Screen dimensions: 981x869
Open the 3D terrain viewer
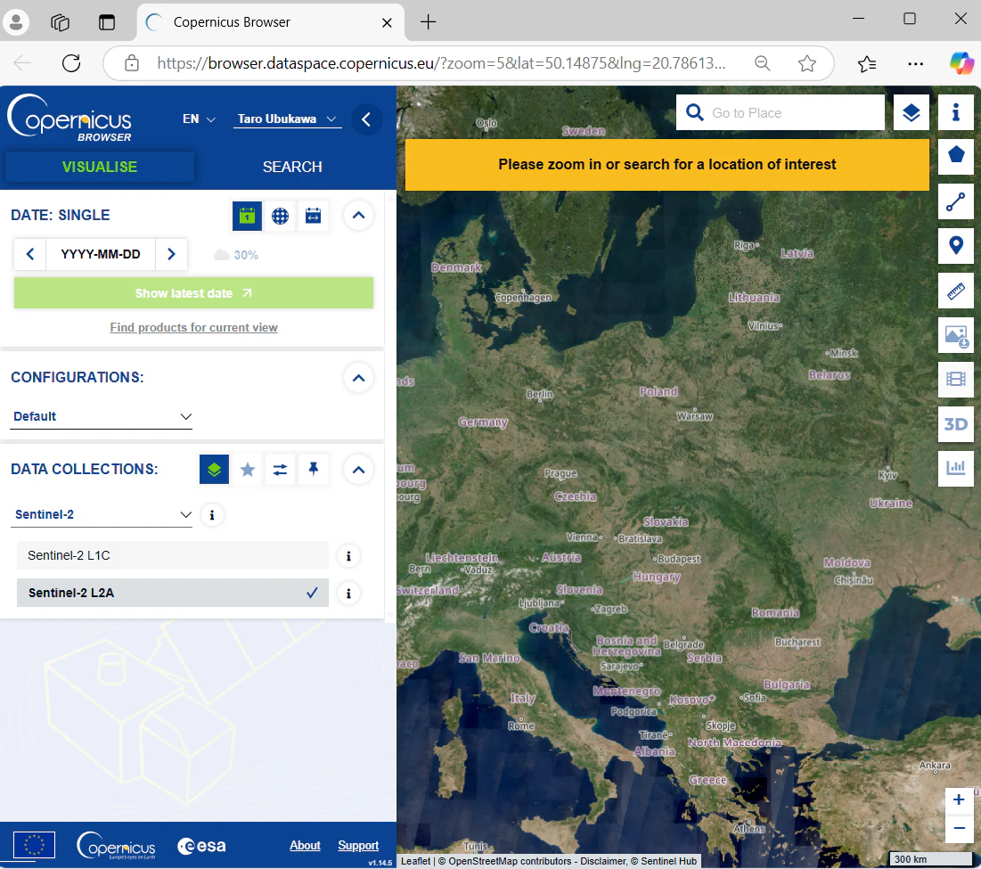(x=956, y=424)
